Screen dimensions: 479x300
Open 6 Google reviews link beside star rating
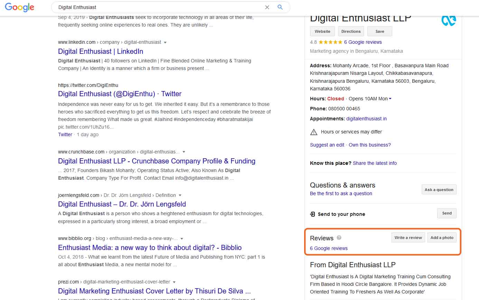coord(363,42)
